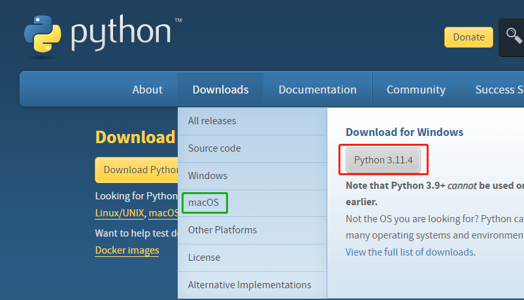
Task: Open Other Platforms menu entry
Action: (x=222, y=230)
